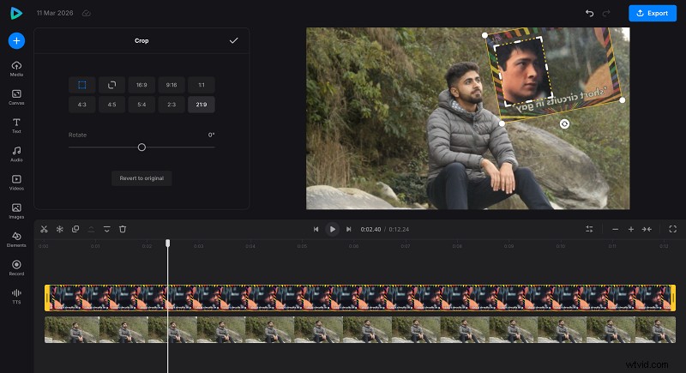The image size is (686, 373).
Task: Click the rotate handle below overlay image
Action: point(564,123)
